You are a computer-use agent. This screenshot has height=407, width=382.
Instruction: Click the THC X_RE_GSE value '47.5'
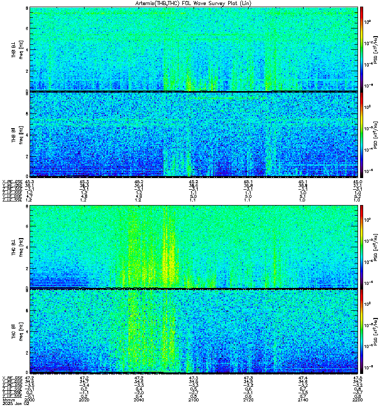tap(358, 378)
